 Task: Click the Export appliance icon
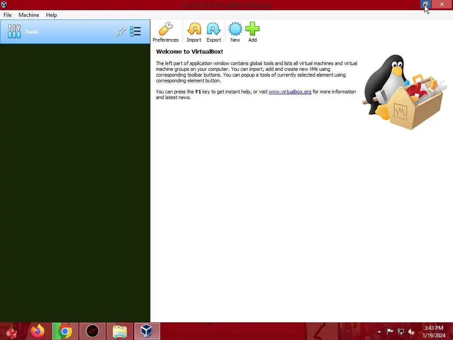click(214, 32)
